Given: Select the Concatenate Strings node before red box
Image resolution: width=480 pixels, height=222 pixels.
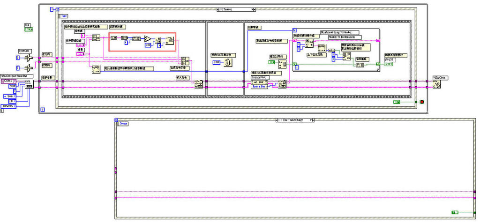Looking at the screenshot, I should click(x=96, y=37).
